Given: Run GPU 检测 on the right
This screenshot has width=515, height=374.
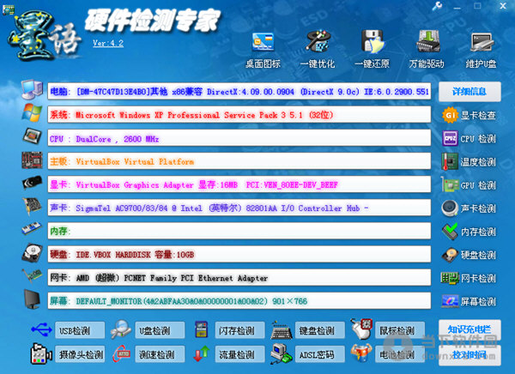Looking at the screenshot, I should 469,185.
